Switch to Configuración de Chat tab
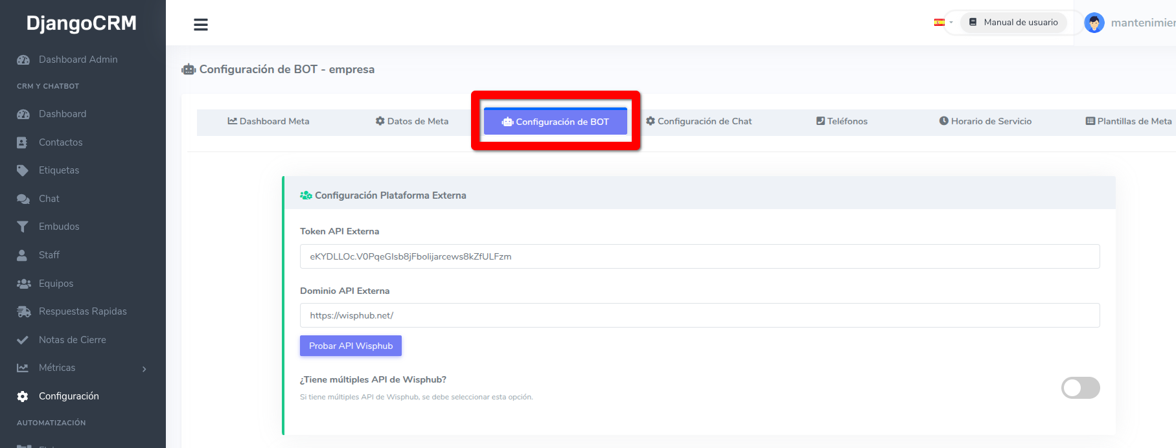The width and height of the screenshot is (1176, 448). click(699, 121)
